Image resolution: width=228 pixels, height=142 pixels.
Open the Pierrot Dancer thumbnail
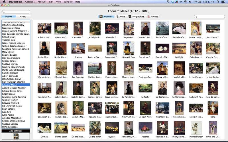tap(196, 128)
